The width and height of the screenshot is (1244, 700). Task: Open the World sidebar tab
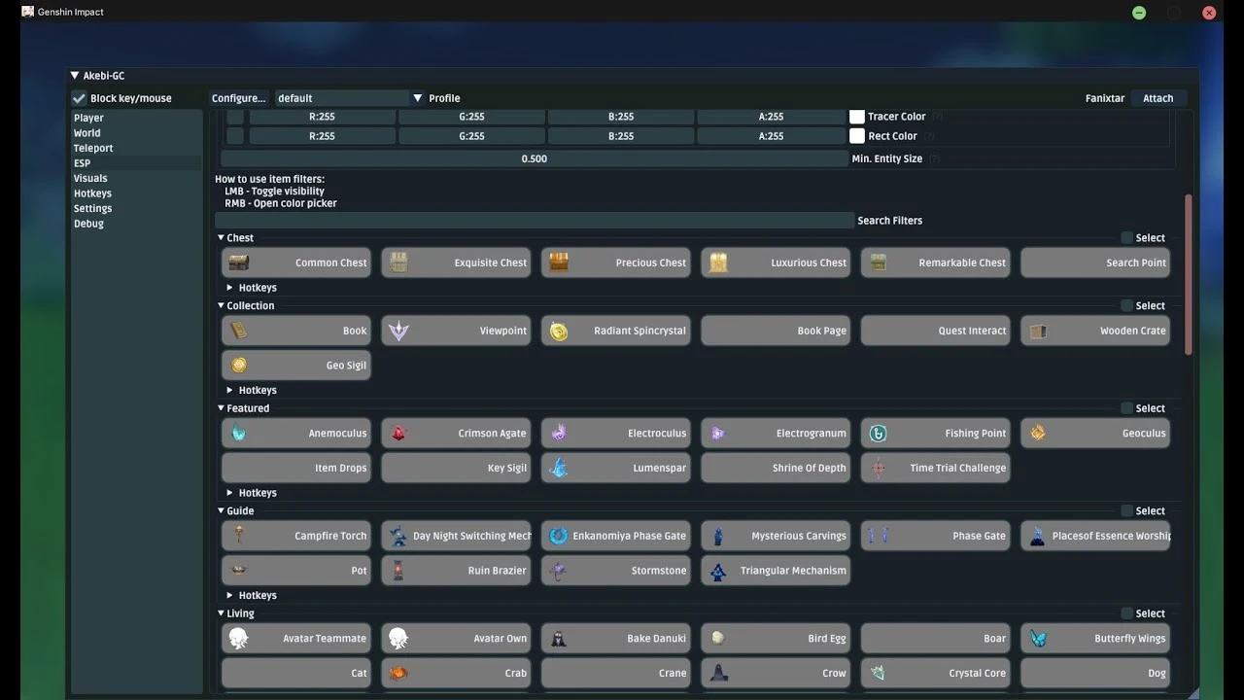(x=136, y=133)
